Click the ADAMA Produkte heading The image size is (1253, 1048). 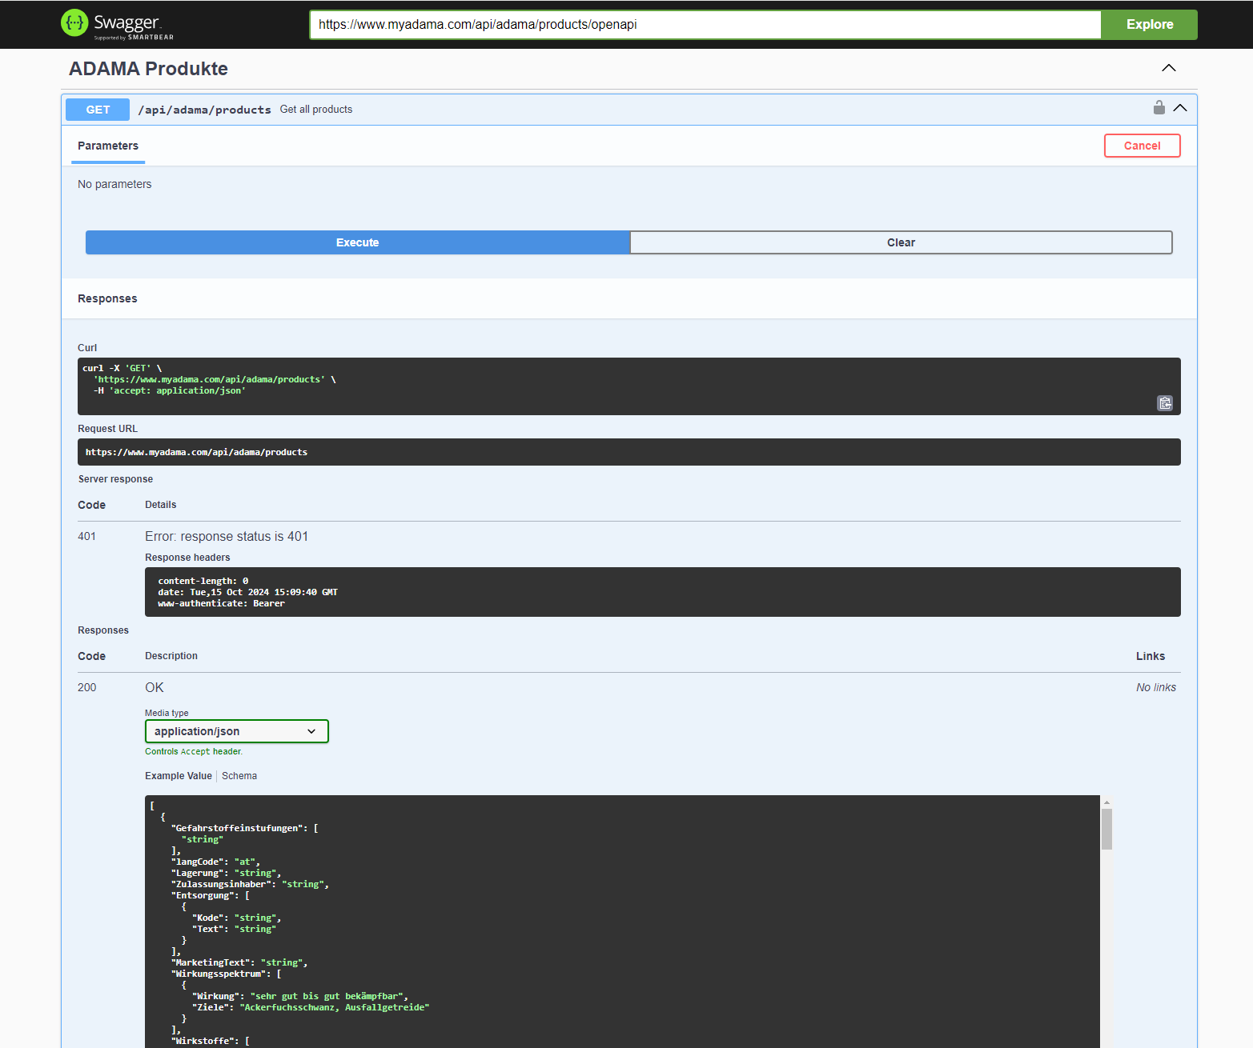[148, 69]
